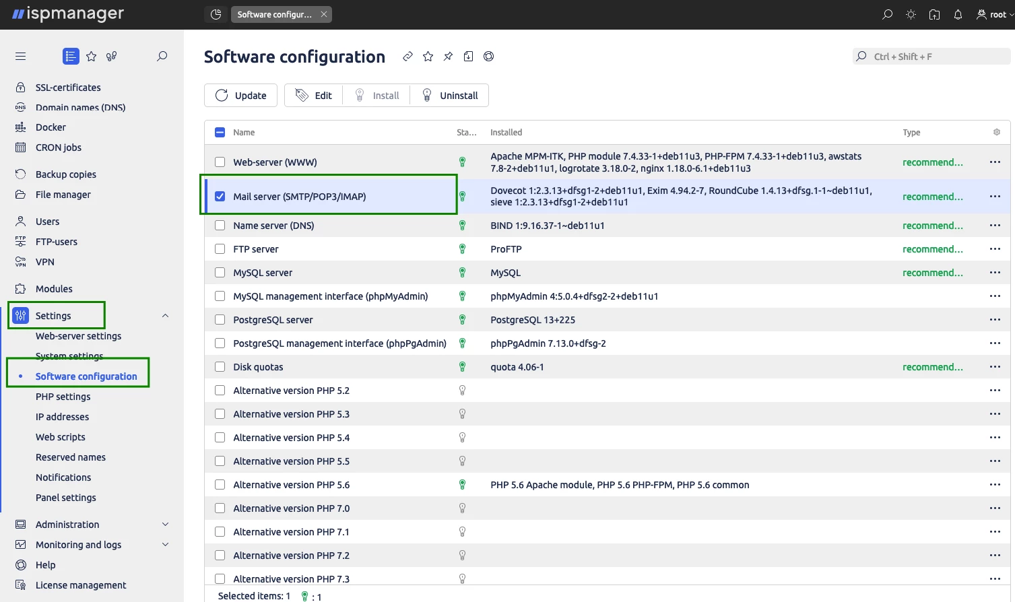The image size is (1015, 602).
Task: Open the three-dots menu for FTP server
Action: (x=995, y=249)
